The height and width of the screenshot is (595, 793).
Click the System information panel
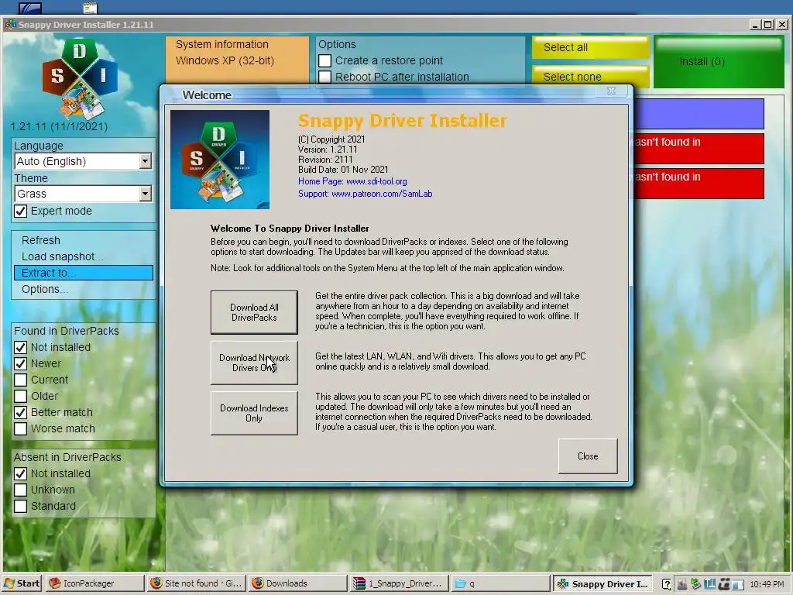237,60
